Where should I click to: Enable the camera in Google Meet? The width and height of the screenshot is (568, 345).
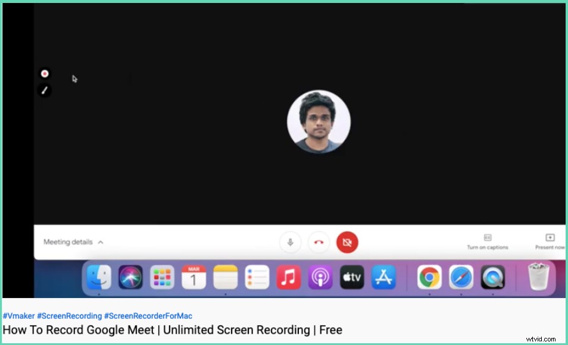[348, 242]
